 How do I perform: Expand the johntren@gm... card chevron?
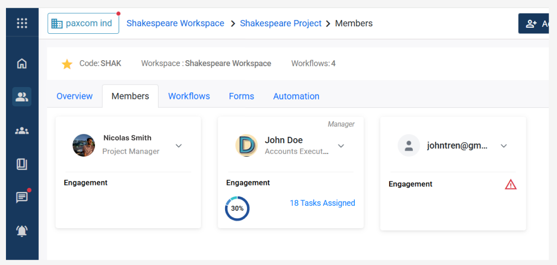[x=504, y=146]
